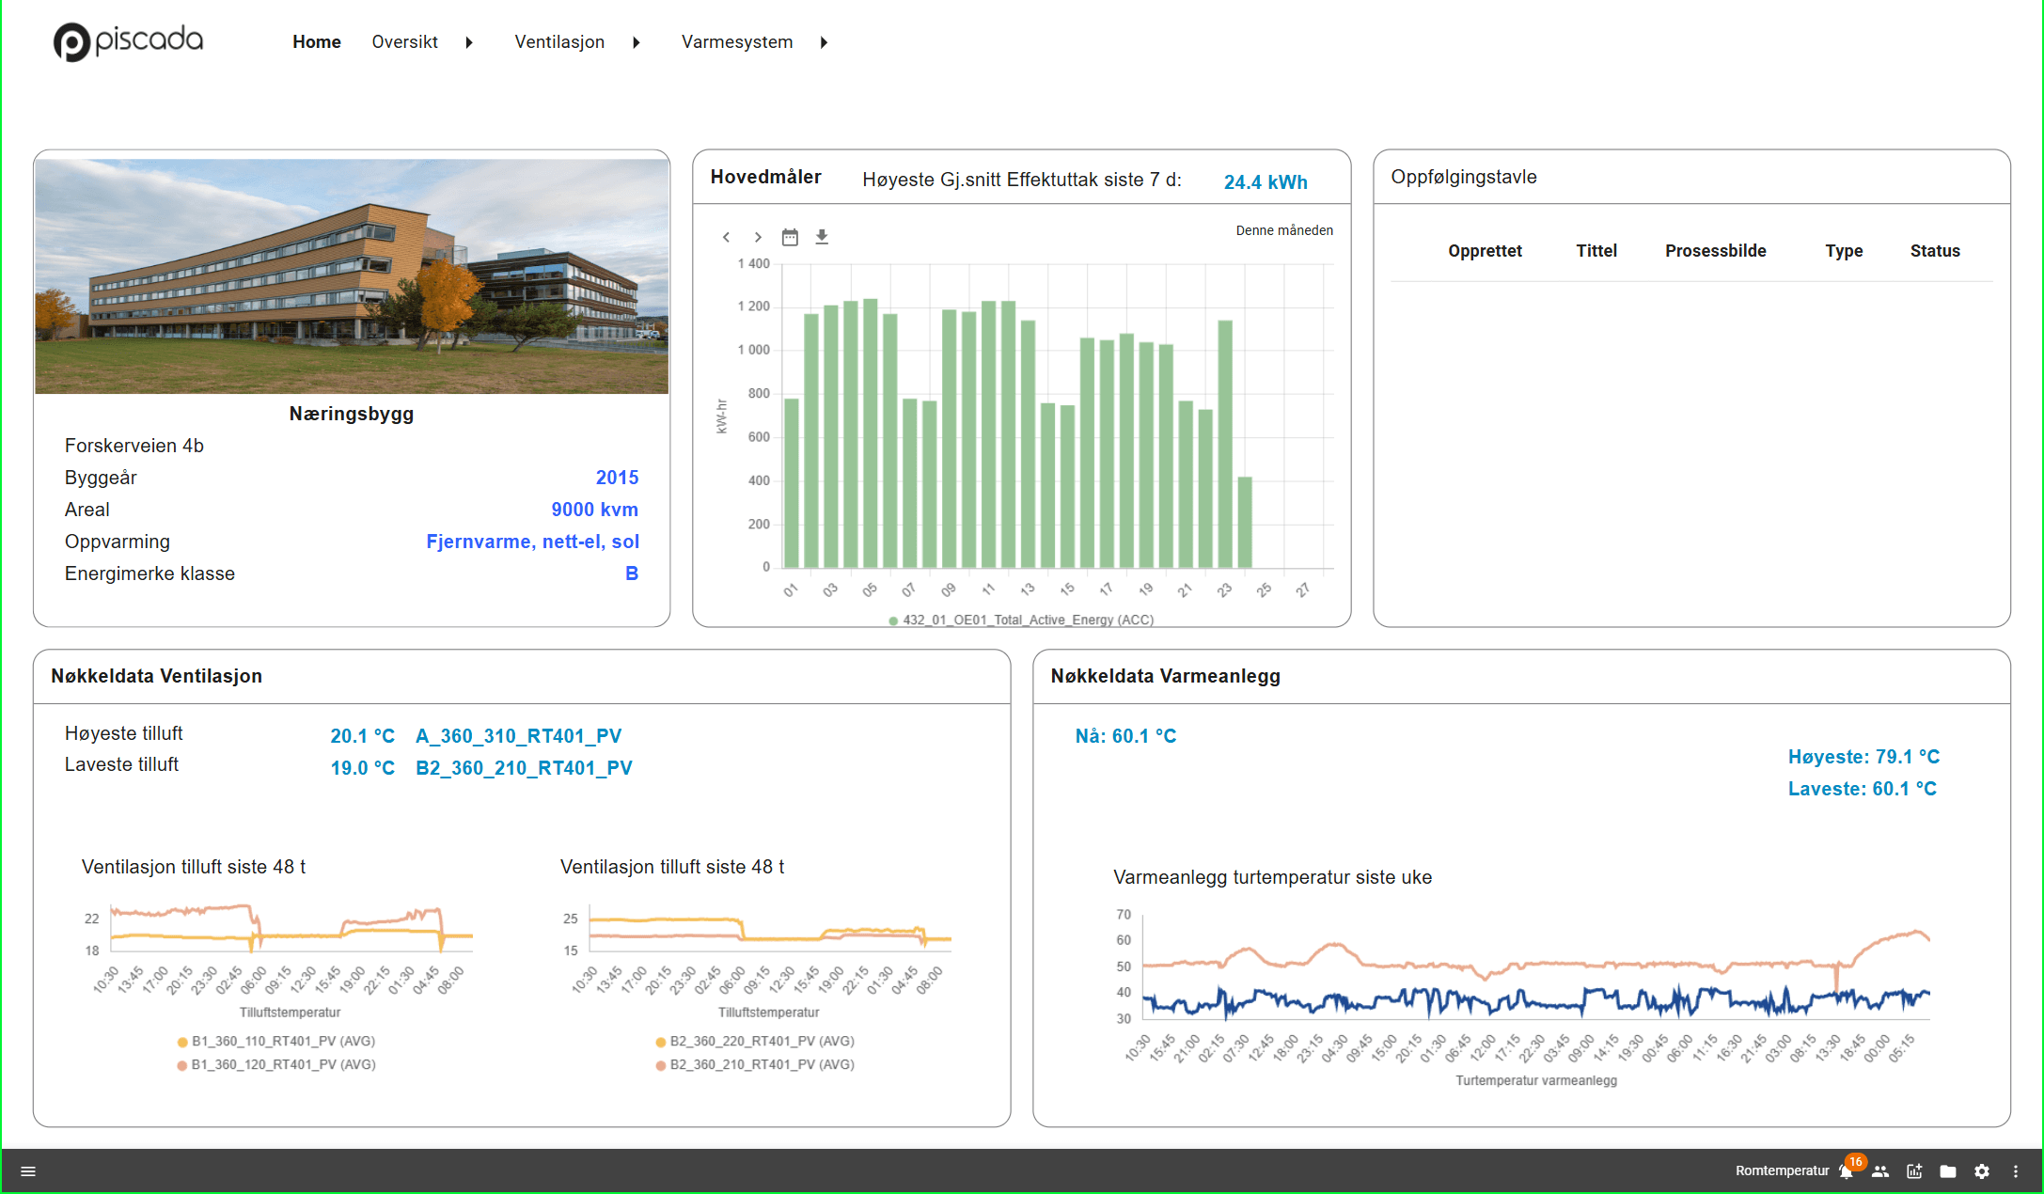
Task: Open the hamburger menu bottom left
Action: pyautogui.click(x=28, y=1170)
